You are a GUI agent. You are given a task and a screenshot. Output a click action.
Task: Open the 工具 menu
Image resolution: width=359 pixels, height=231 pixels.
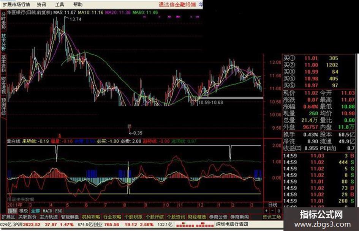60,4
